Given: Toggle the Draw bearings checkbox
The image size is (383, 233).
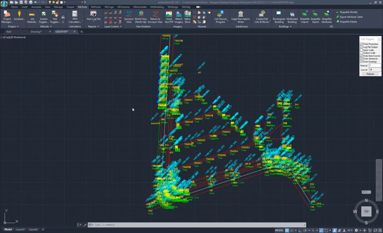Looking at the screenshot, I should [361, 61].
